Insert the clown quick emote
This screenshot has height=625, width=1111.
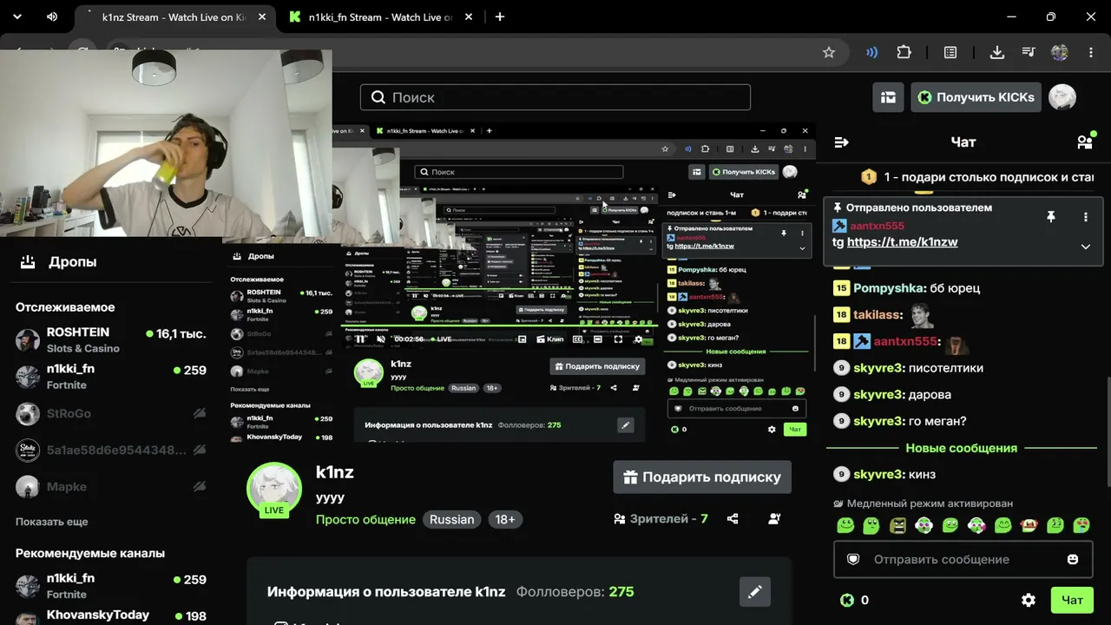click(x=924, y=525)
